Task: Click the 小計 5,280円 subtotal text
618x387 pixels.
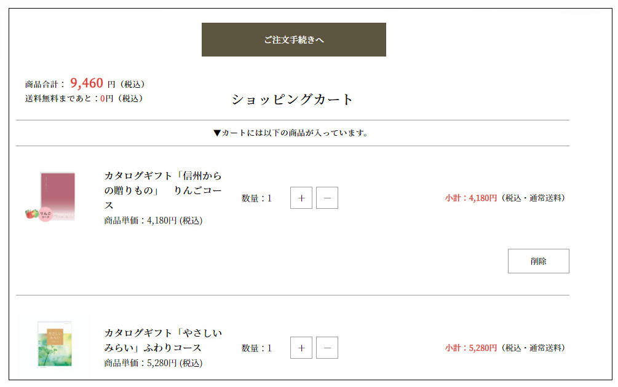Action: pos(471,348)
